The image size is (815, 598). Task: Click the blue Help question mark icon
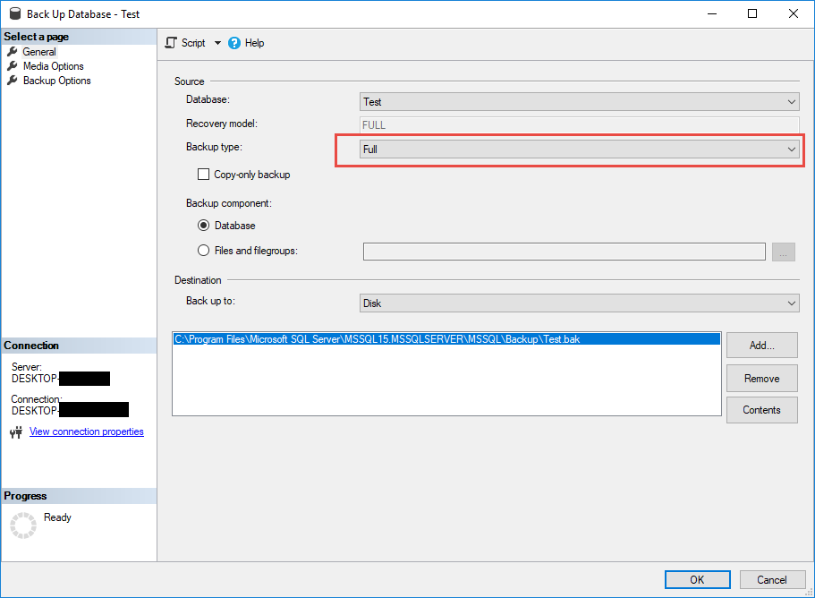[x=234, y=43]
